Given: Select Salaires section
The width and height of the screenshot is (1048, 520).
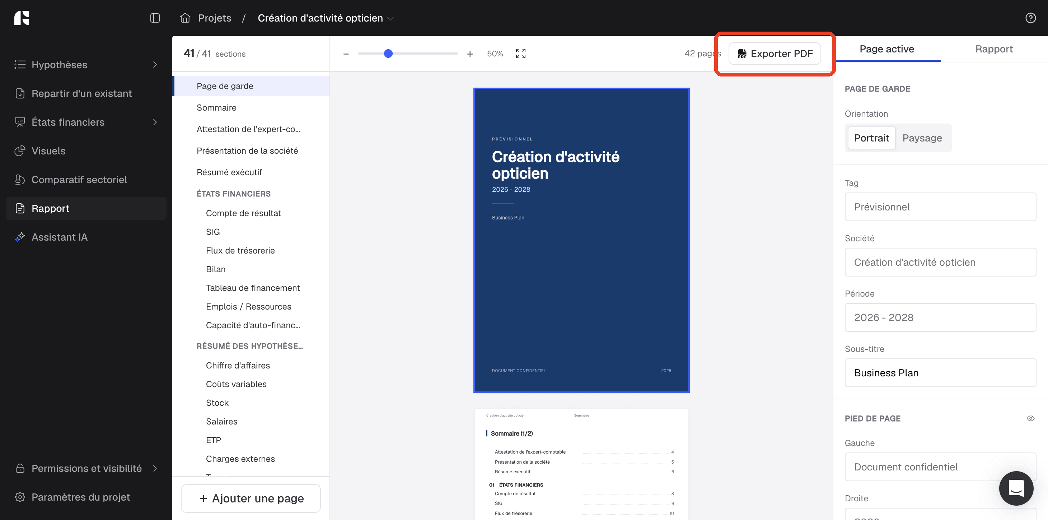Looking at the screenshot, I should pos(251,422).
